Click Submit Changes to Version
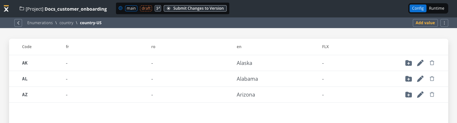 tap(195, 8)
